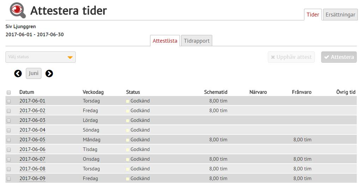
Task: Click the orange dropdown arrow in Välj status
Action: tap(70, 57)
